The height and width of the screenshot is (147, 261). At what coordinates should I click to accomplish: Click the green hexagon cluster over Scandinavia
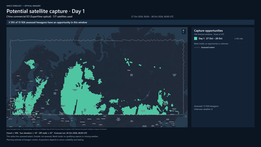[30, 64]
